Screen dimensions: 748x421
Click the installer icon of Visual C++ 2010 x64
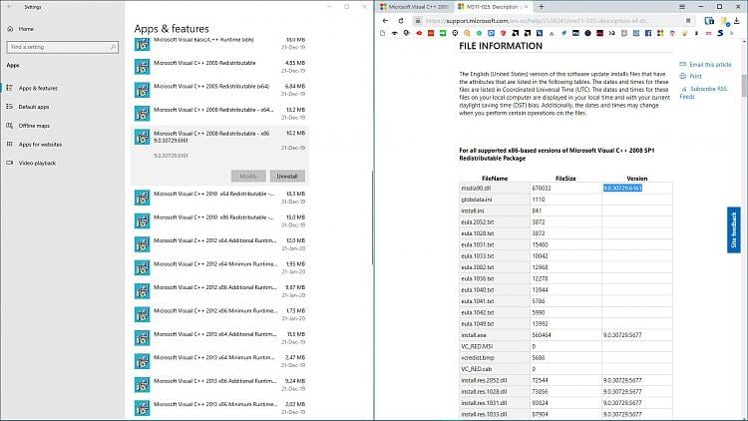(x=143, y=198)
